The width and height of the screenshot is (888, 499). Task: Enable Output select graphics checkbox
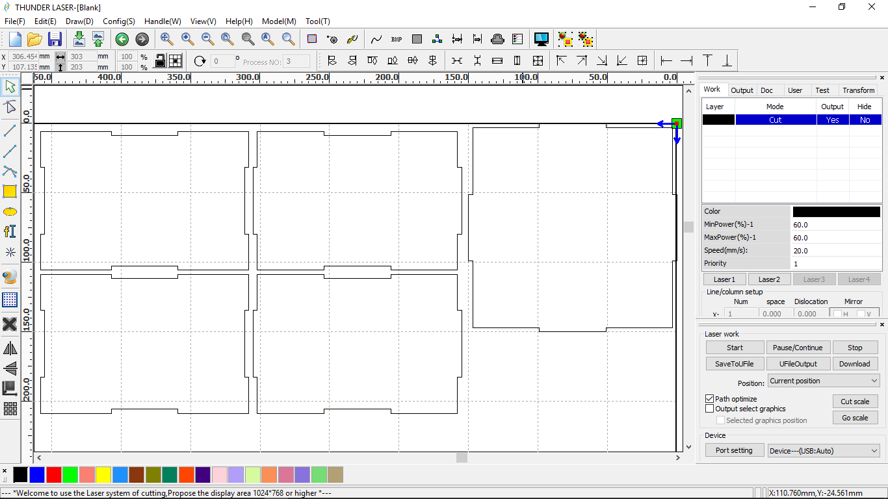click(710, 409)
